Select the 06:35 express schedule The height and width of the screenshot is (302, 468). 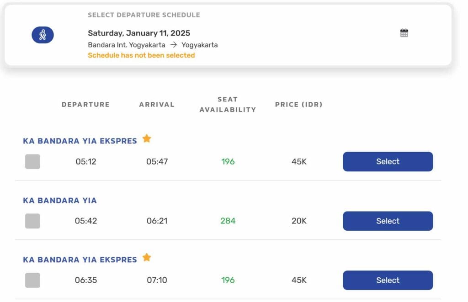click(387, 280)
